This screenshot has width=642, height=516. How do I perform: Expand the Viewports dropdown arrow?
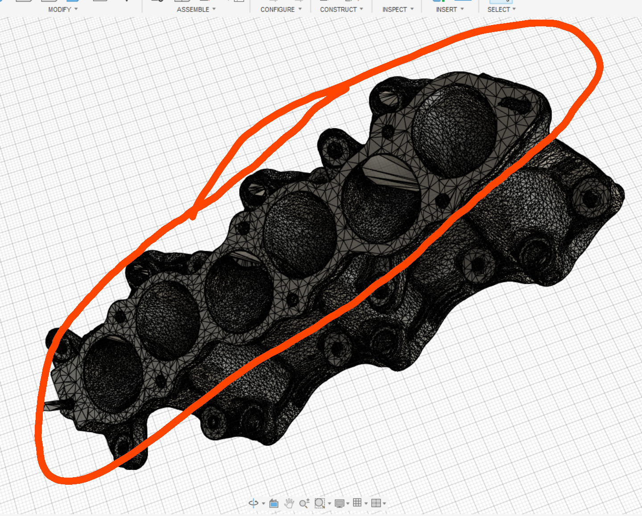click(x=384, y=504)
